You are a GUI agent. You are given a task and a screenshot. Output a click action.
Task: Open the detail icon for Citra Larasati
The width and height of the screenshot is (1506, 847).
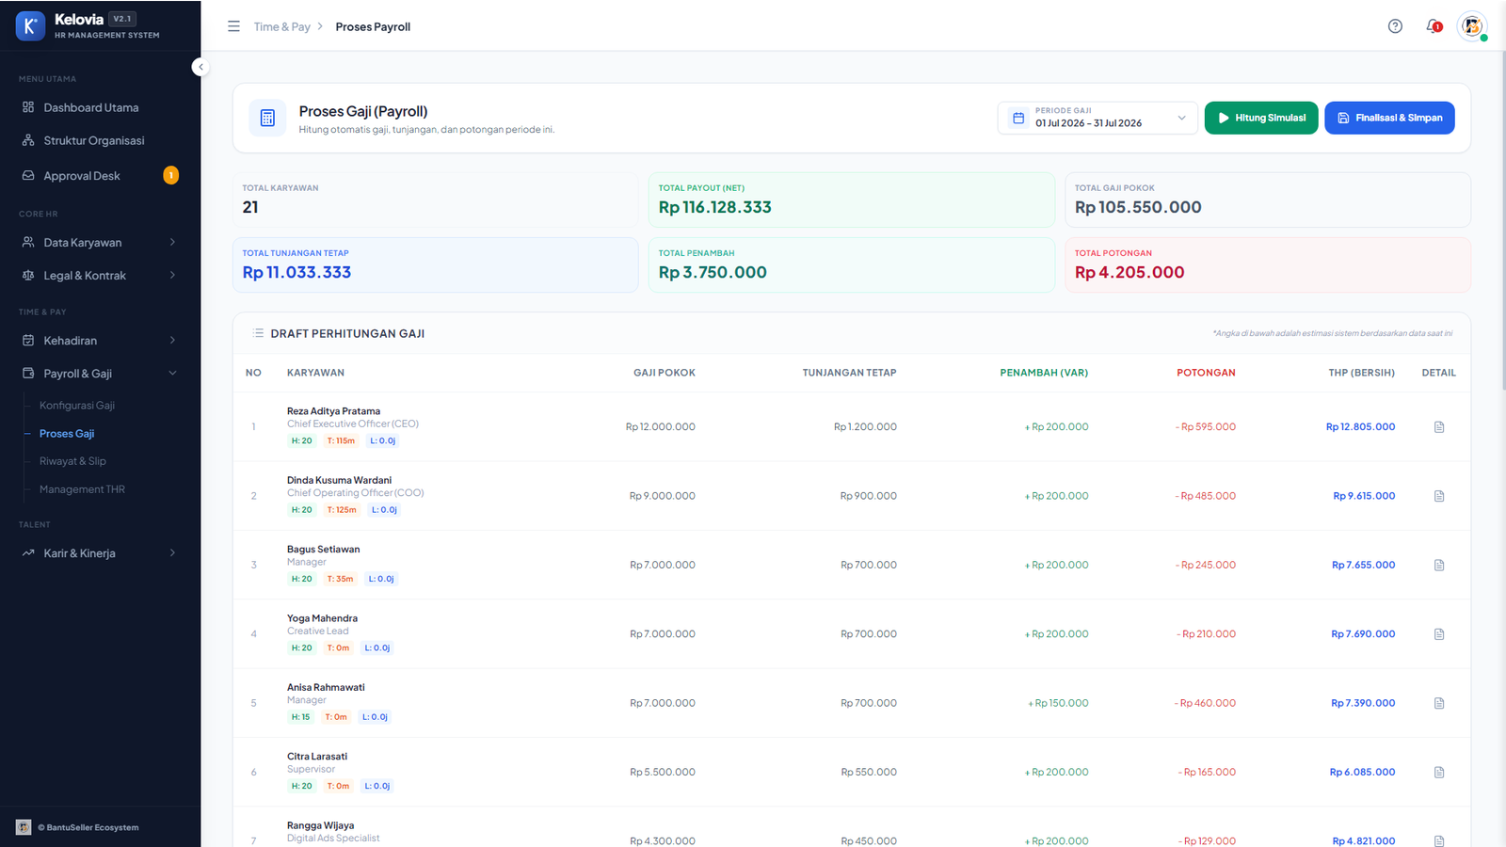1438,772
